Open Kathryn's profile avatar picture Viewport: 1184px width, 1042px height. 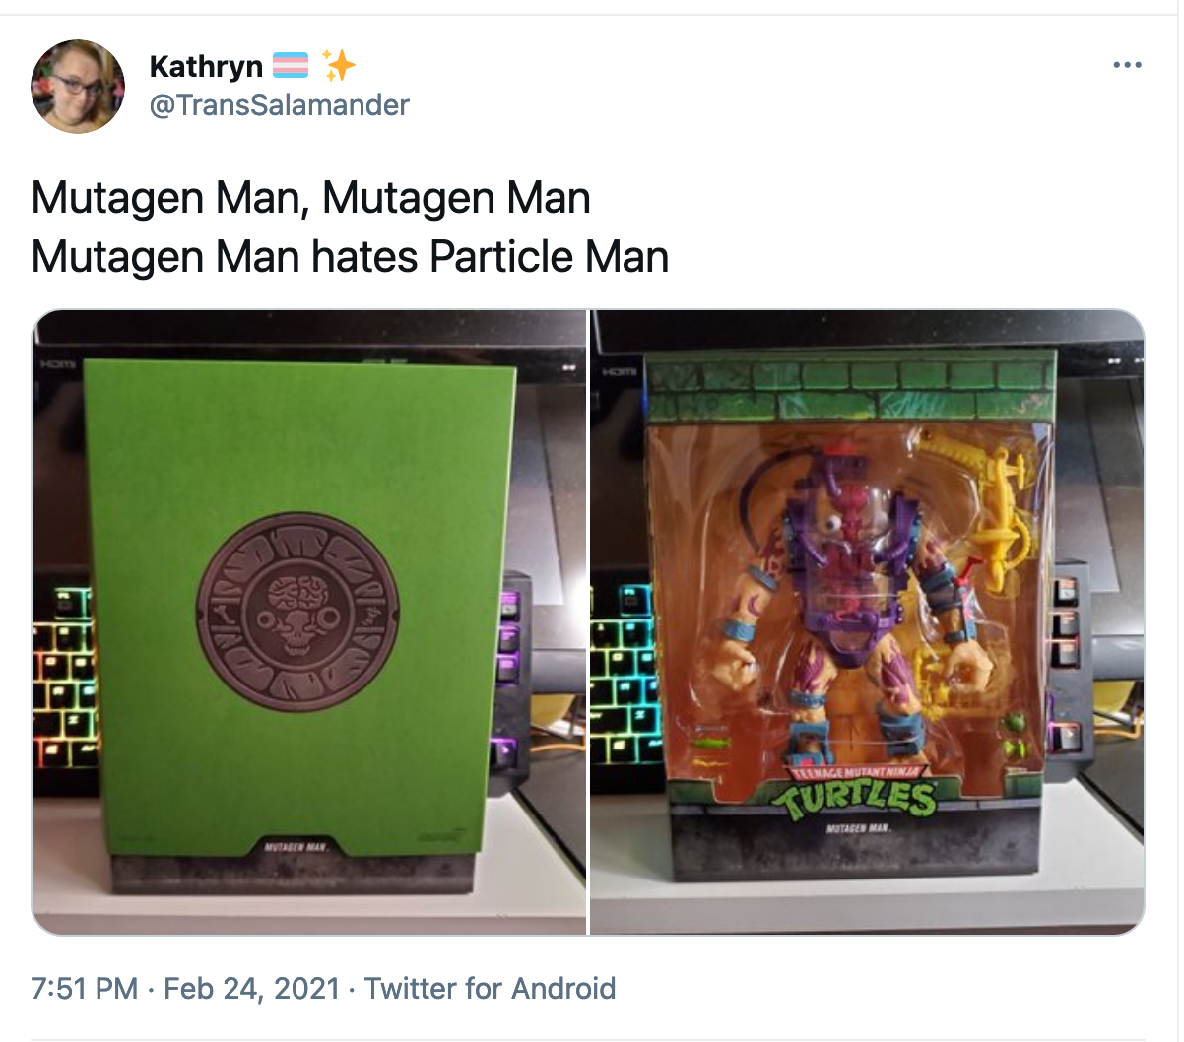coord(78,87)
